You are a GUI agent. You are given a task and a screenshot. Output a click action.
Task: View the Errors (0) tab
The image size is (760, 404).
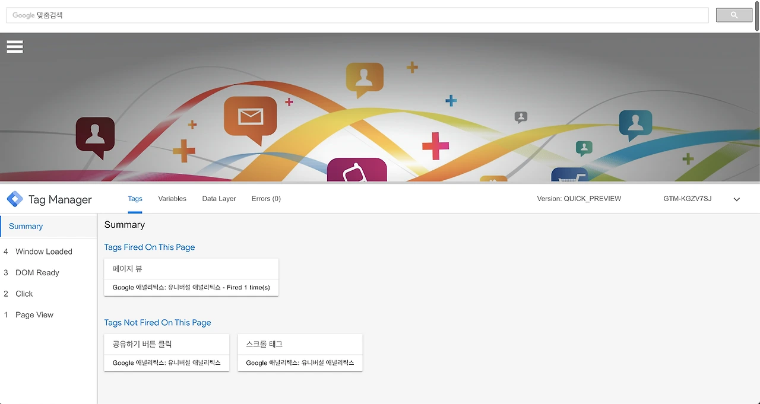(x=266, y=199)
